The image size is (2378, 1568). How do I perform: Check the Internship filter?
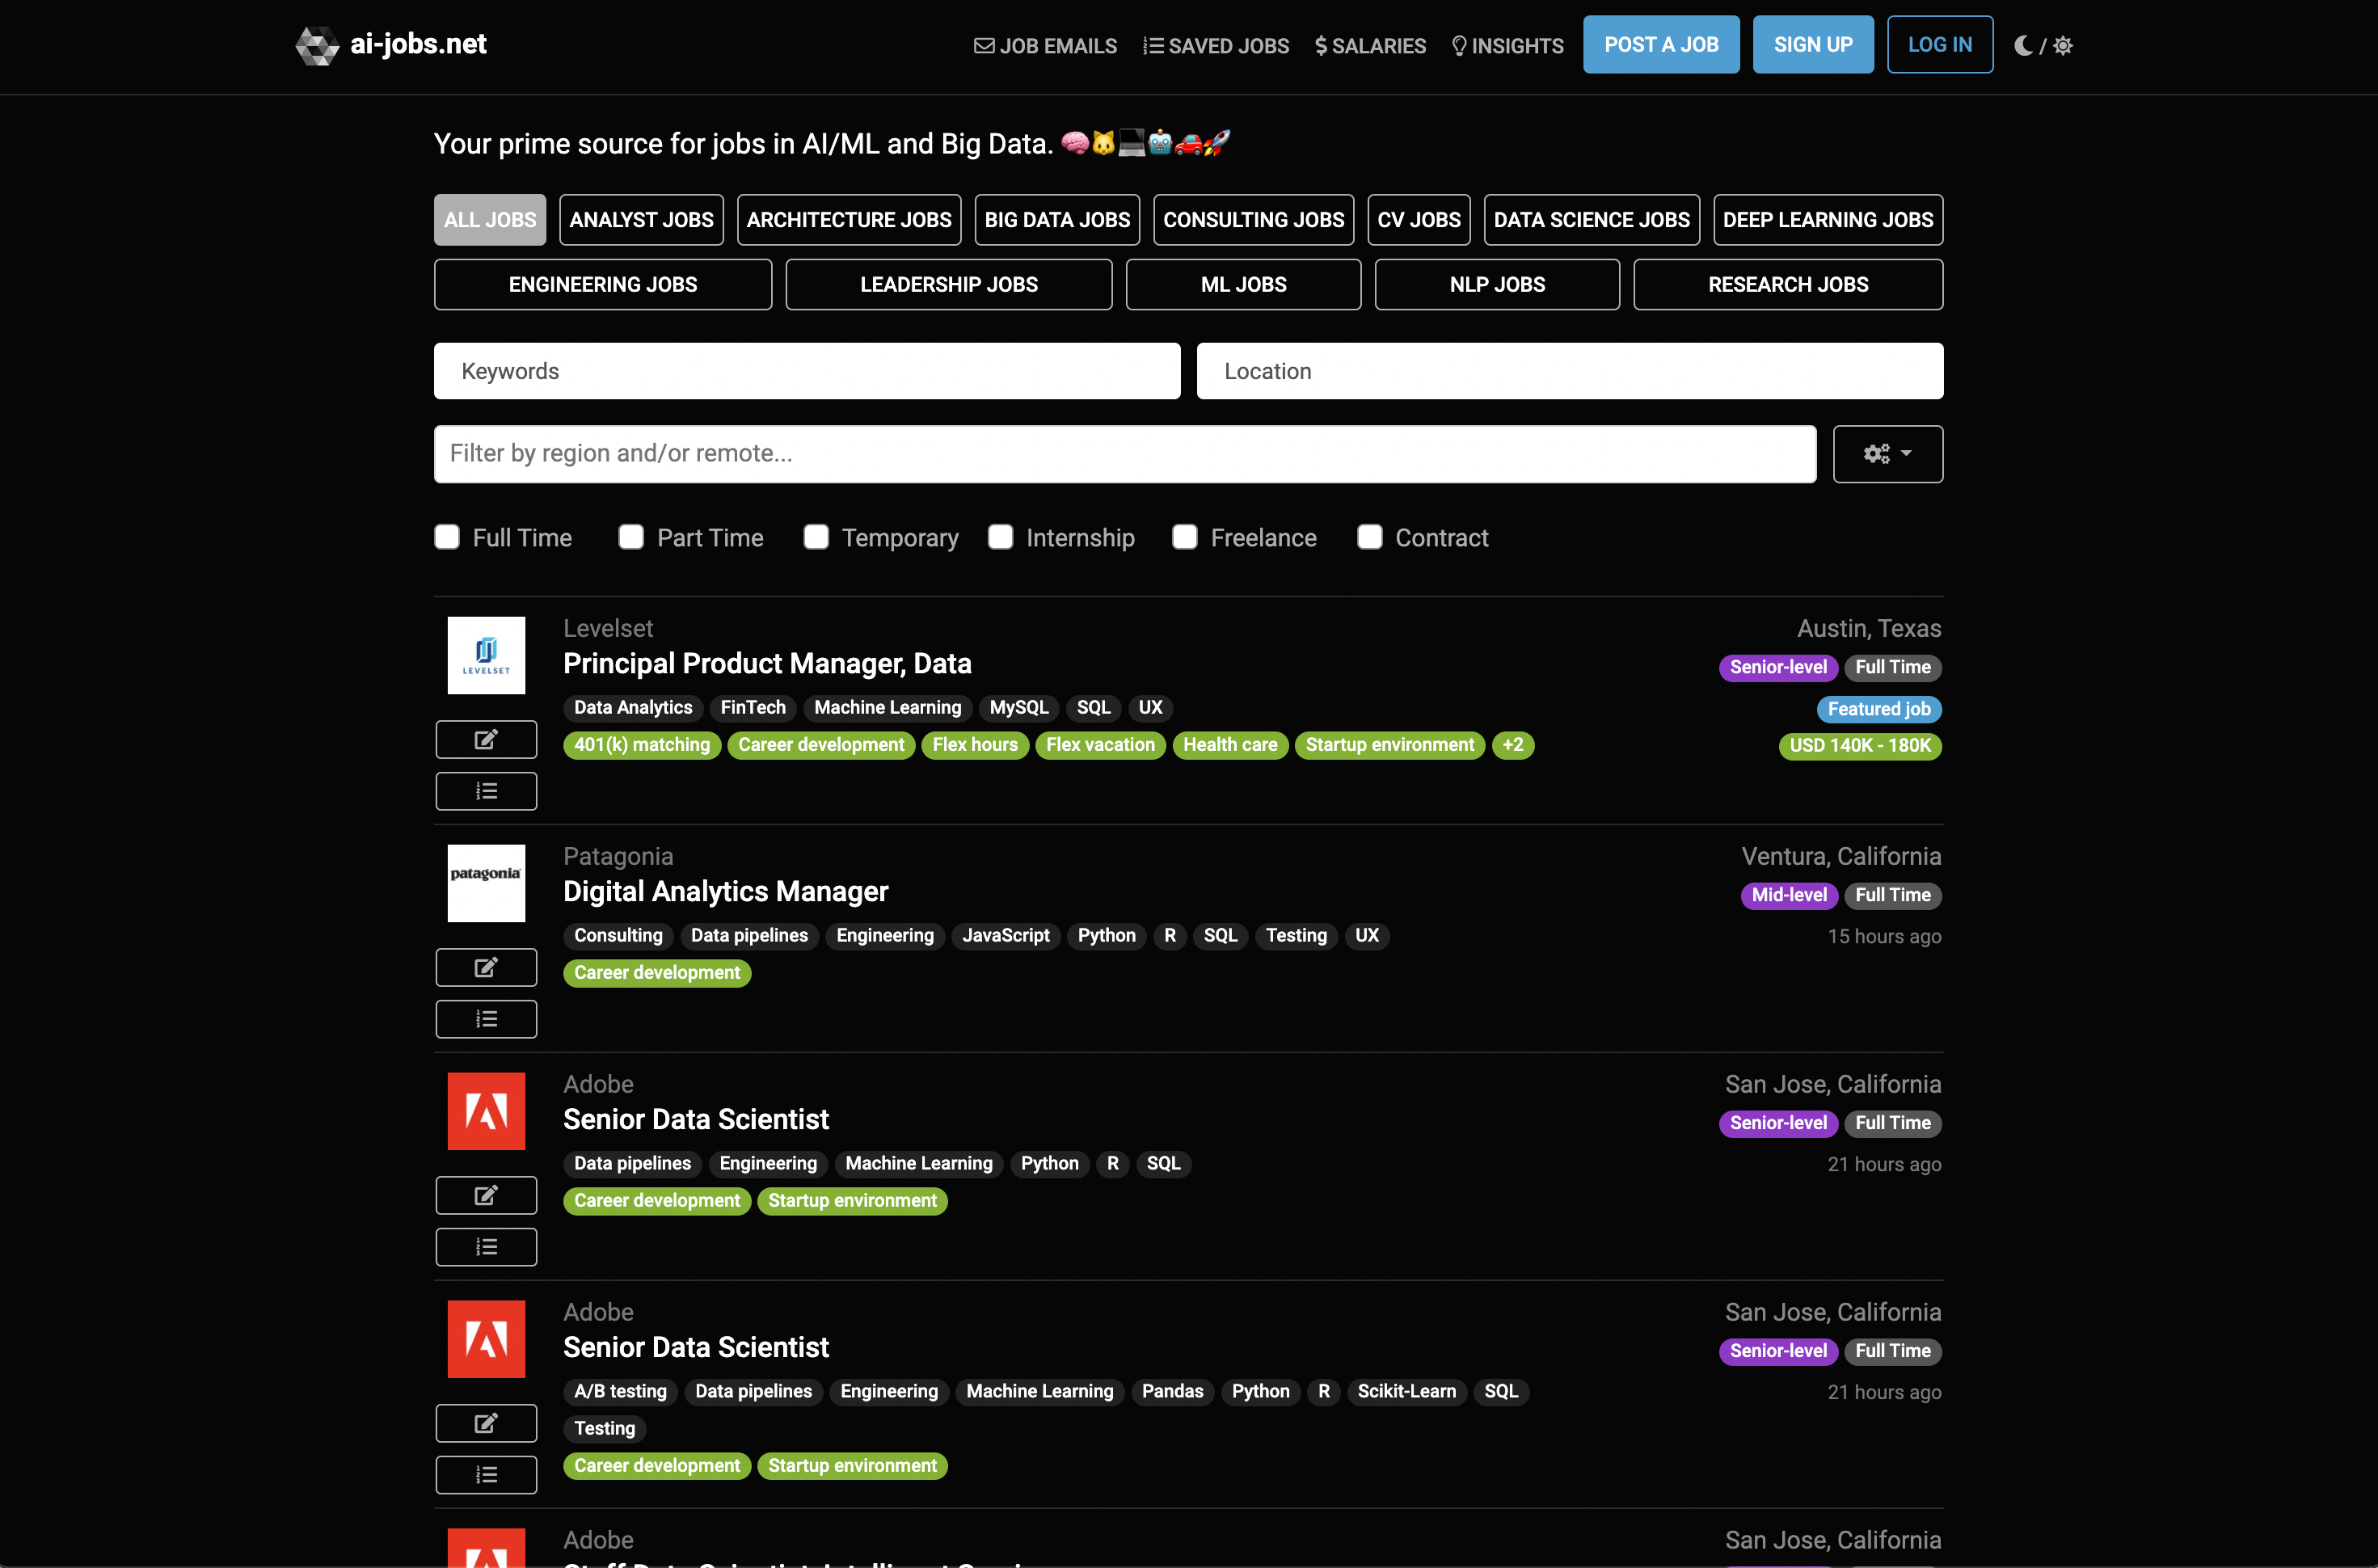1000,537
